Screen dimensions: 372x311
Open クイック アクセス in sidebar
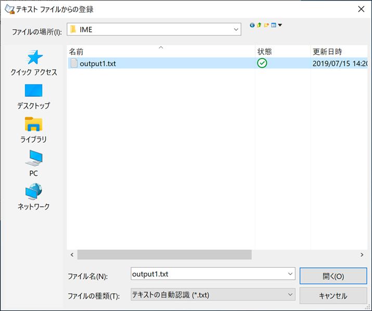coord(34,63)
